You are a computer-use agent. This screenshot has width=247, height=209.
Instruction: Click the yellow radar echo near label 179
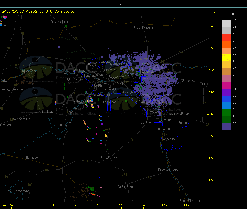106,136
